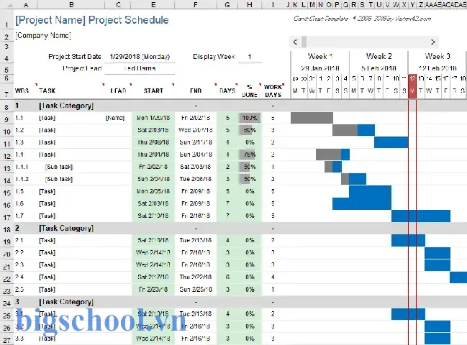Viewport: 467px width, 345px height.
Task: Click WBS number 2.2 cell
Action: 19,252
